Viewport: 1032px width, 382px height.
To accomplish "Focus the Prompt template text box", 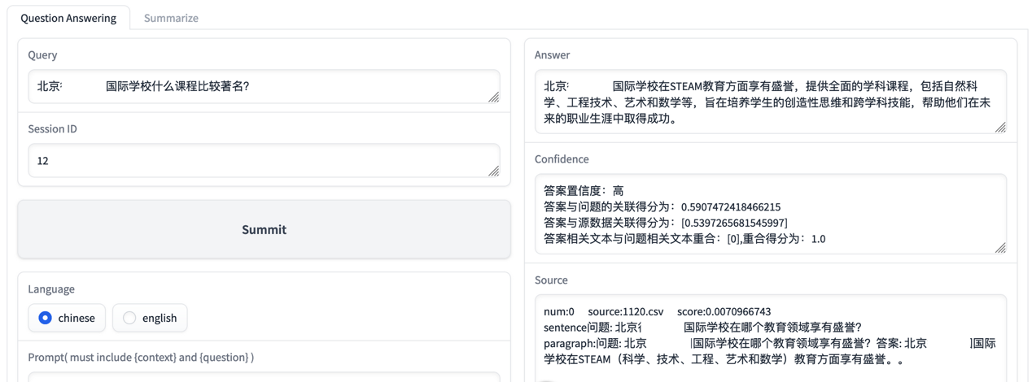I will coord(265,377).
